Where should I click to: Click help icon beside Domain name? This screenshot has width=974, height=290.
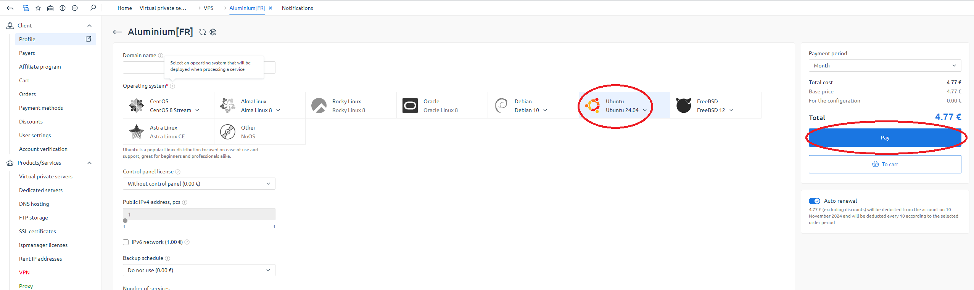pos(161,56)
